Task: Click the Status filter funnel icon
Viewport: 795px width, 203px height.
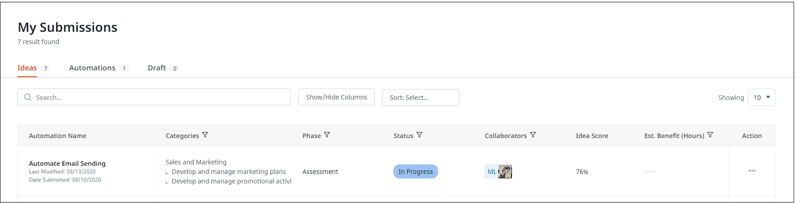Action: [419, 135]
